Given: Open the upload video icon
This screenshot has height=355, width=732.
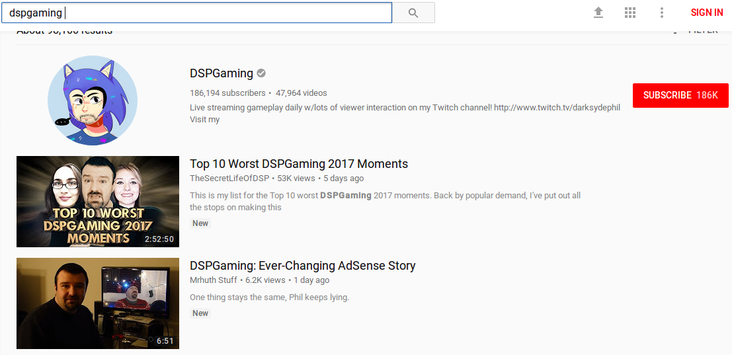Looking at the screenshot, I should [598, 13].
